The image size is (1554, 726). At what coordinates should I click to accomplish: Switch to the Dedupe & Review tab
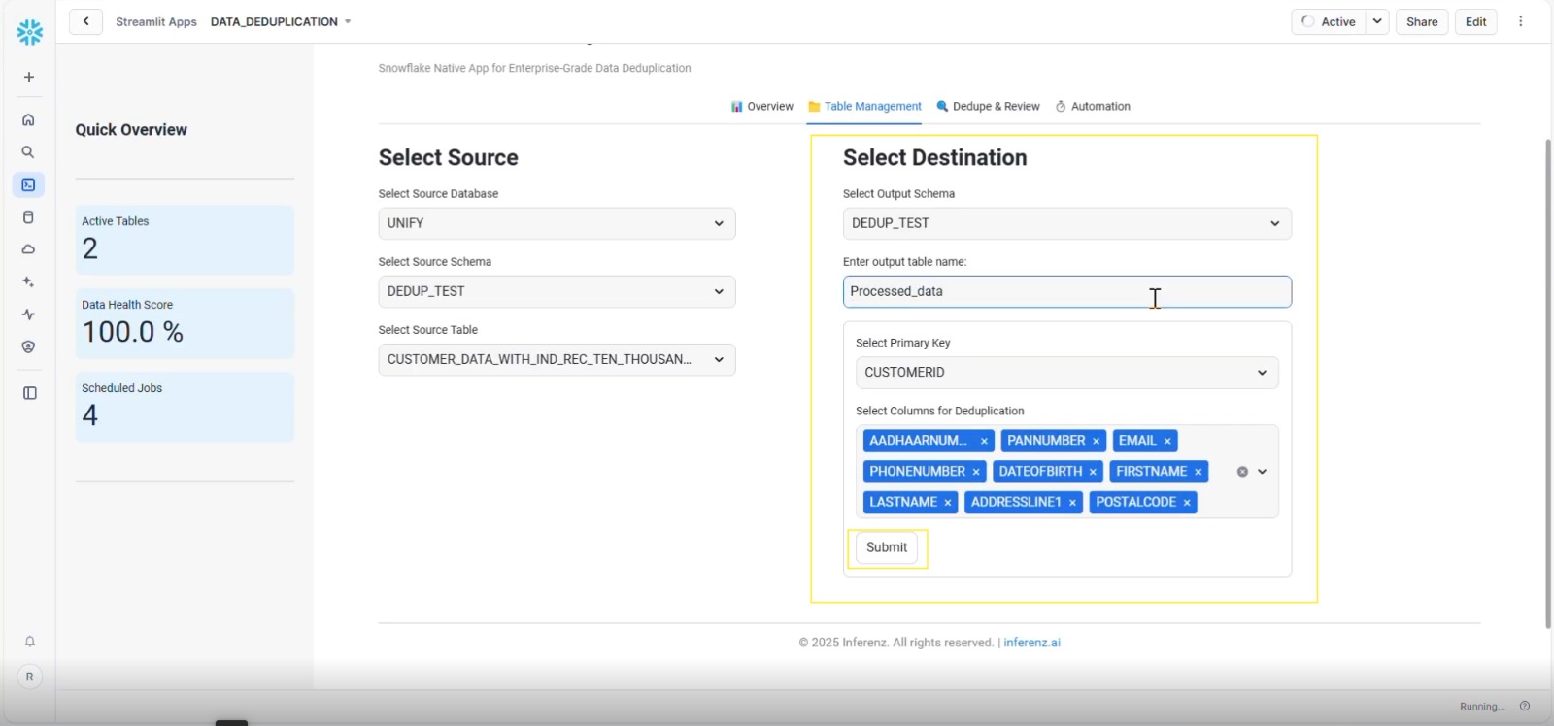pyautogui.click(x=988, y=107)
